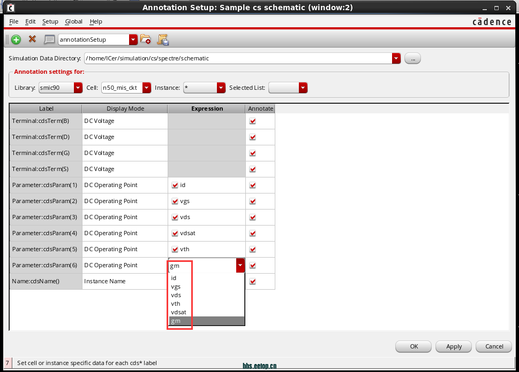The width and height of the screenshot is (519, 372).
Task: Click the red X delete setup icon
Action: [32, 39]
